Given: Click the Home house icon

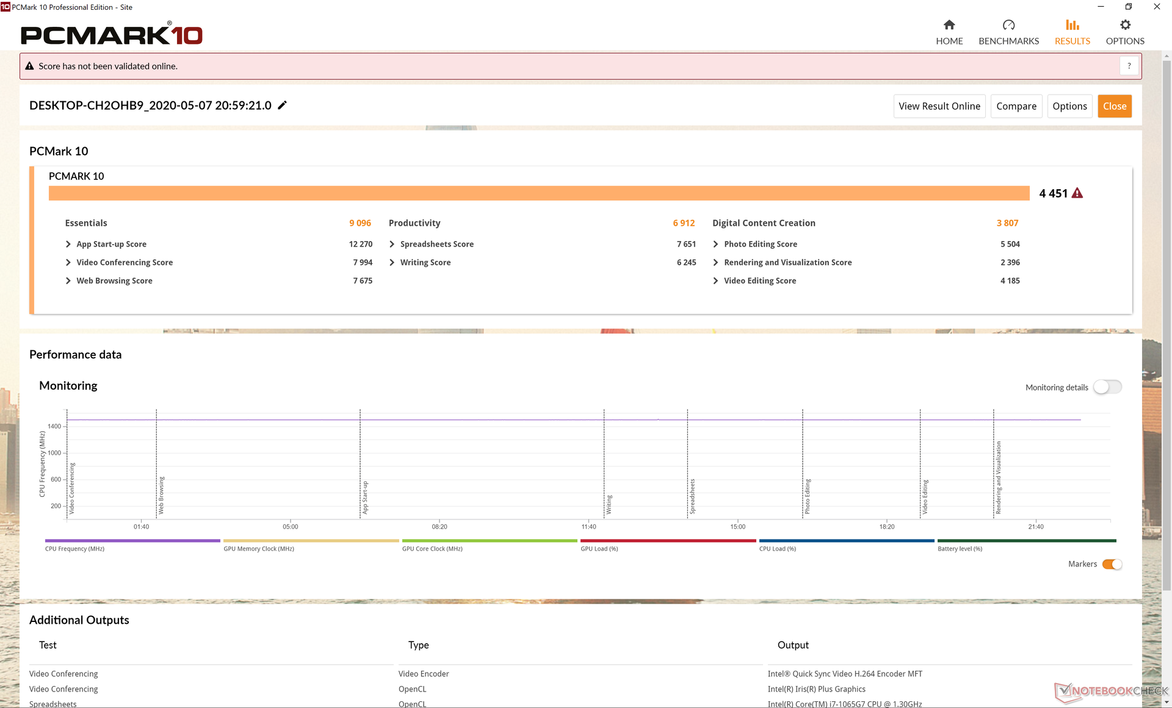Looking at the screenshot, I should pyautogui.click(x=949, y=25).
